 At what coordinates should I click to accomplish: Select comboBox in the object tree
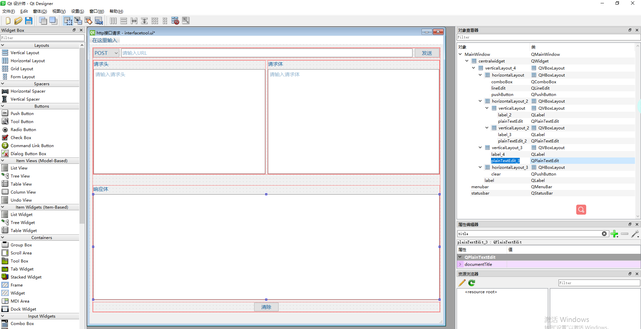tap(502, 82)
